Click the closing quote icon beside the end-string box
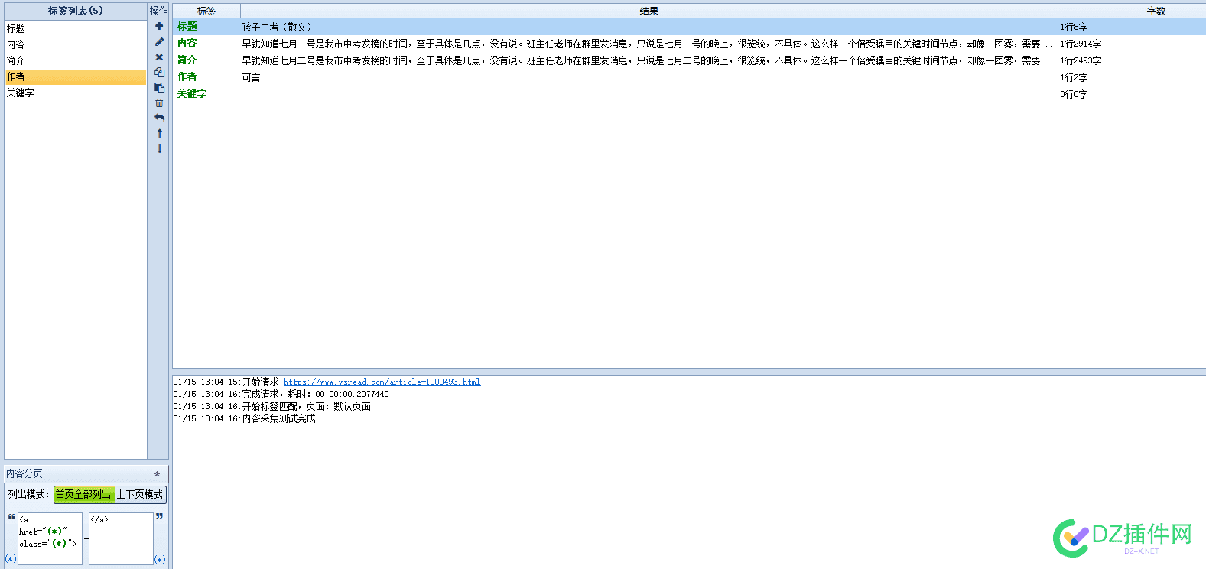 pyautogui.click(x=159, y=516)
